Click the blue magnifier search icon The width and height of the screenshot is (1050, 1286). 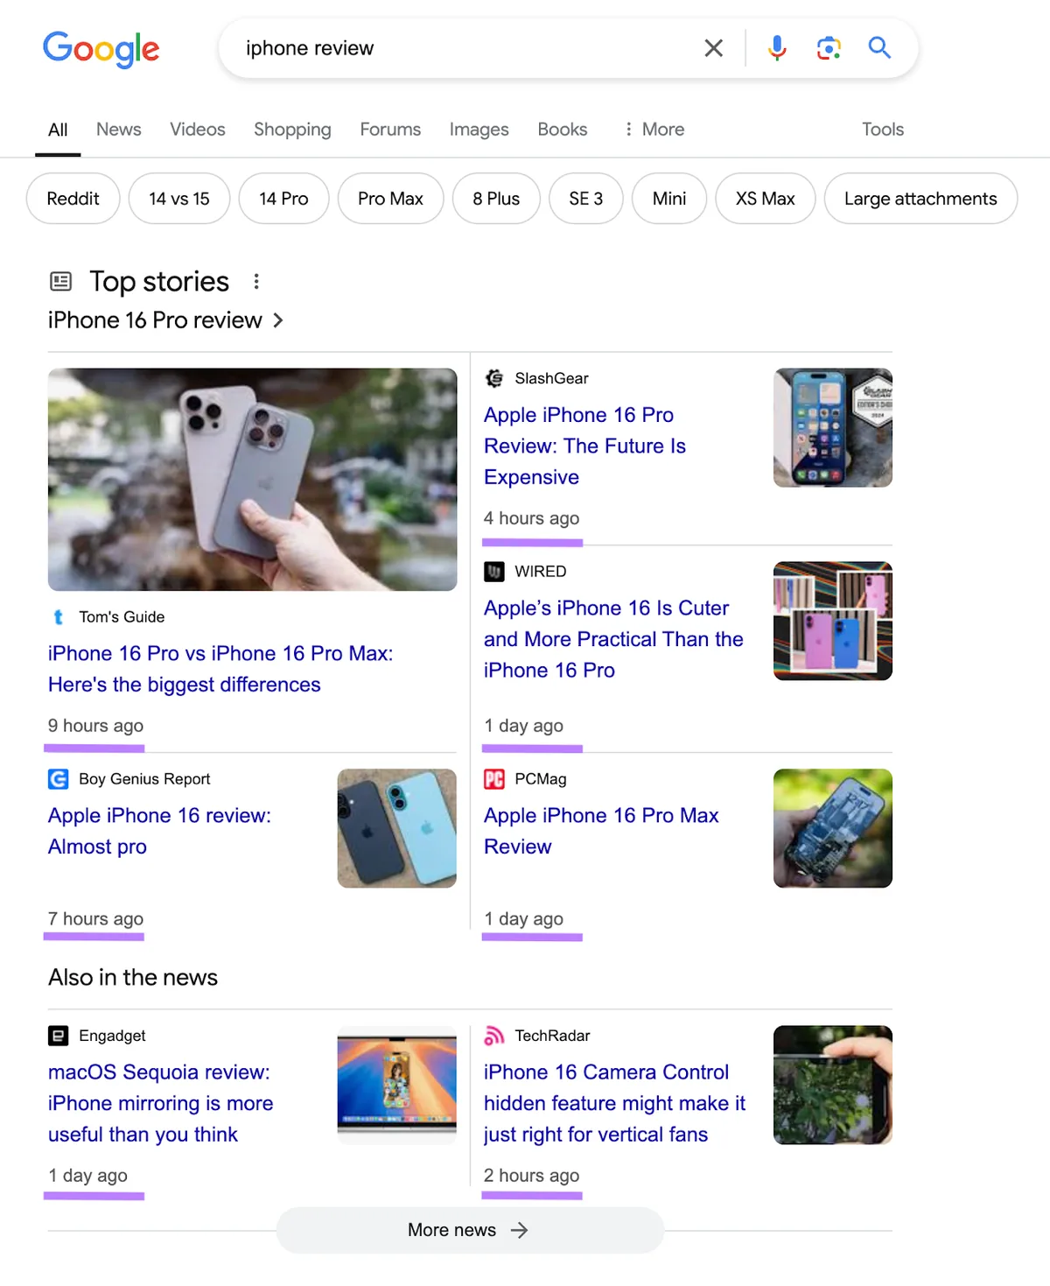coord(879,47)
